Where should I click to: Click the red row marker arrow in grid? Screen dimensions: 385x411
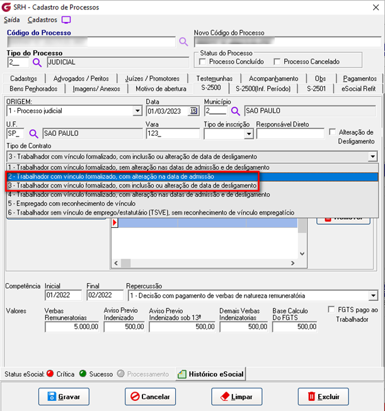[x=115, y=223]
